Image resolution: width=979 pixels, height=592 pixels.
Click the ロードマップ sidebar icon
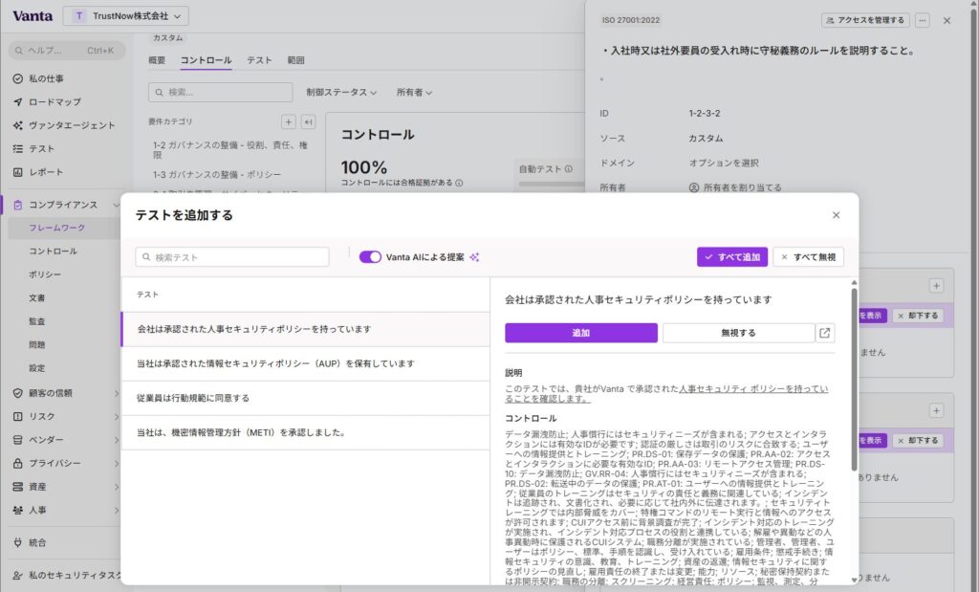click(x=18, y=101)
